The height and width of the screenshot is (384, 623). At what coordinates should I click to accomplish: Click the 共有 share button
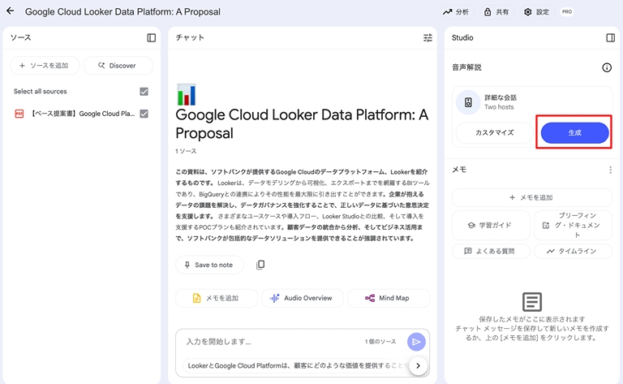click(x=496, y=12)
